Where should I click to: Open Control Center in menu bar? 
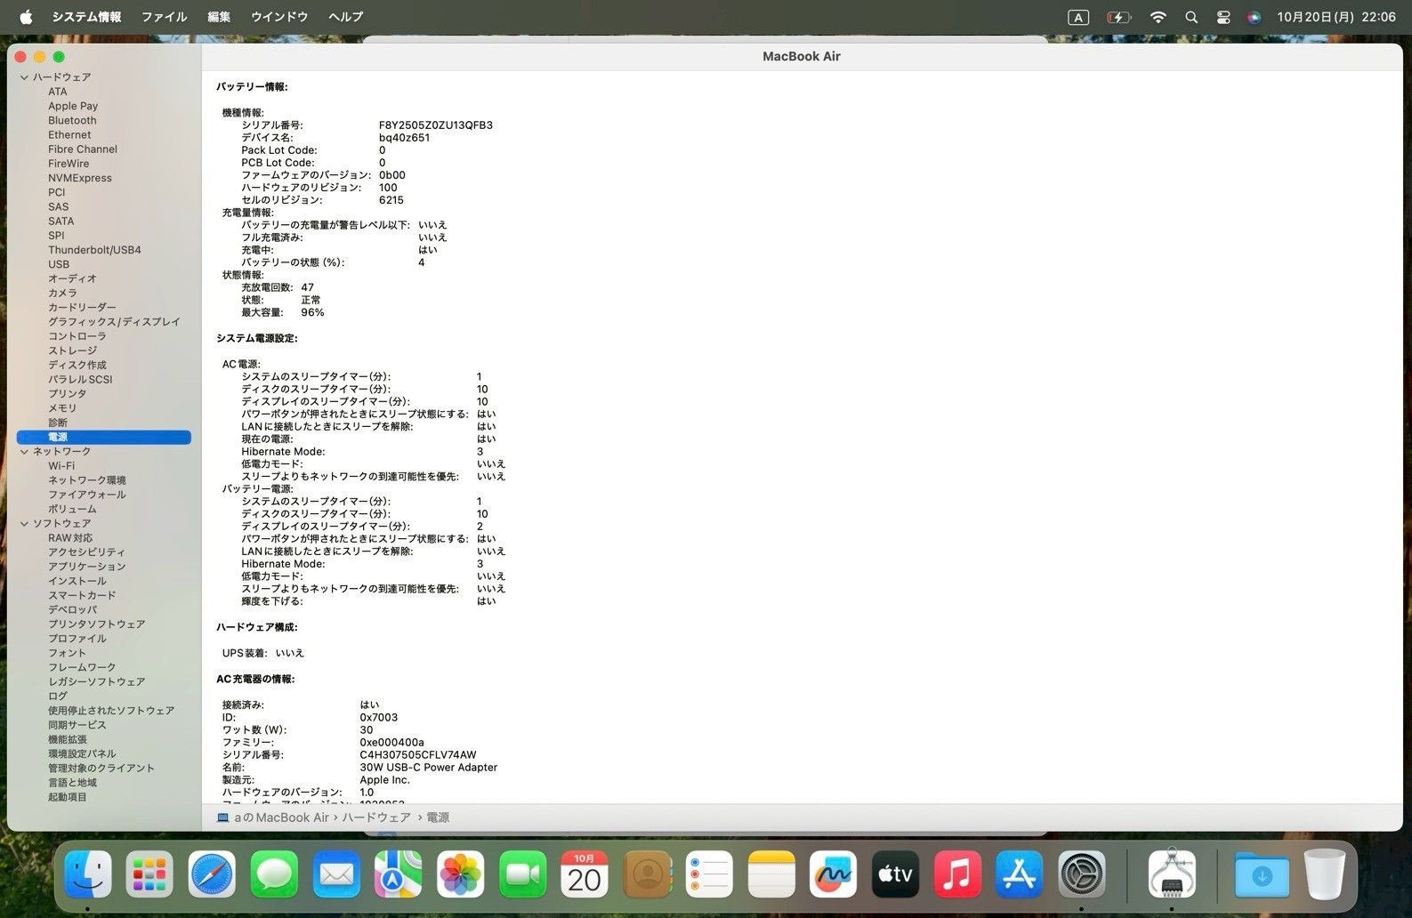pyautogui.click(x=1223, y=17)
